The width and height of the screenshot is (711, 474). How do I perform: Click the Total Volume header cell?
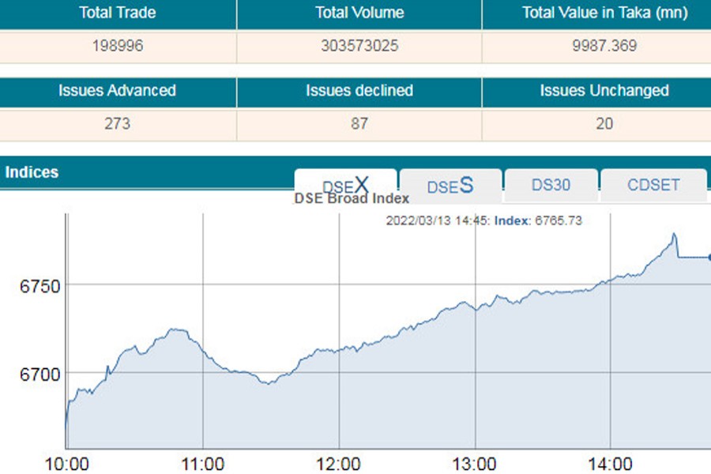(359, 13)
